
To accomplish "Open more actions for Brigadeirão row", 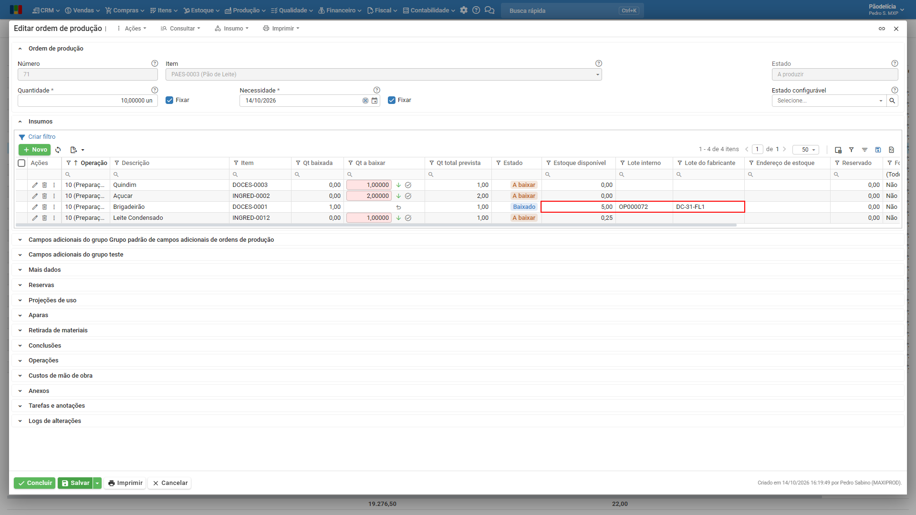I will (x=54, y=207).
